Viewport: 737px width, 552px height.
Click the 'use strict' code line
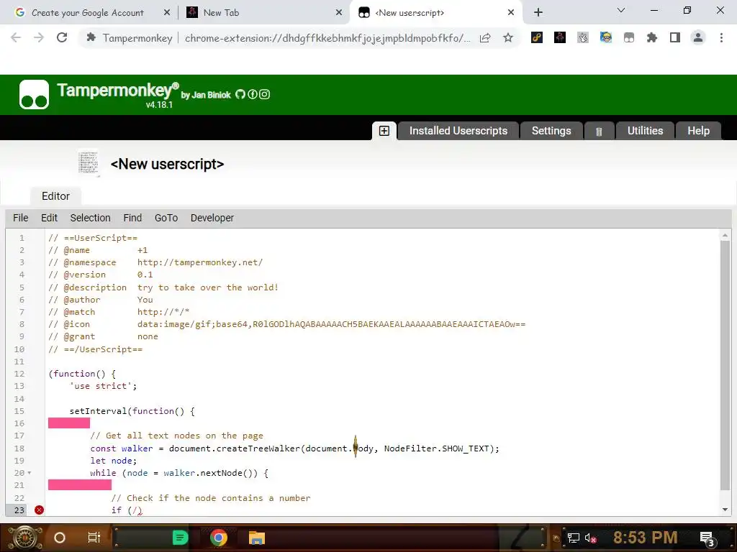coord(103,386)
